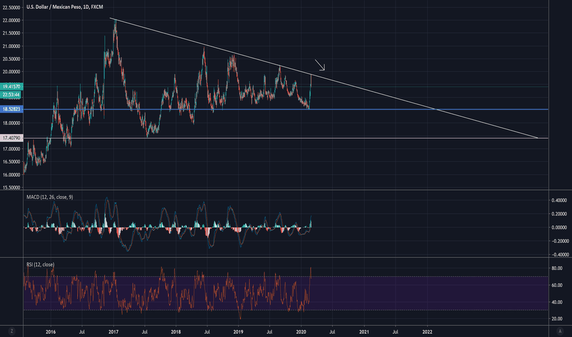Click the 22.00000 price scale label
This screenshot has width=572, height=337.
point(12,20)
